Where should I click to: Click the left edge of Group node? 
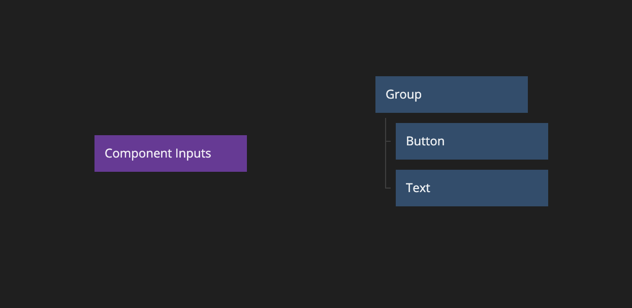(377, 95)
